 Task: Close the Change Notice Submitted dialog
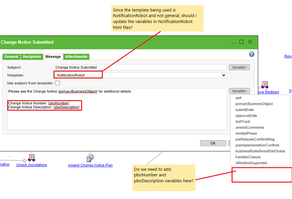pyautogui.click(x=250, y=42)
